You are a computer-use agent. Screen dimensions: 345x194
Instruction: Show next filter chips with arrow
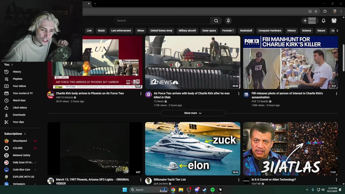click(337, 30)
